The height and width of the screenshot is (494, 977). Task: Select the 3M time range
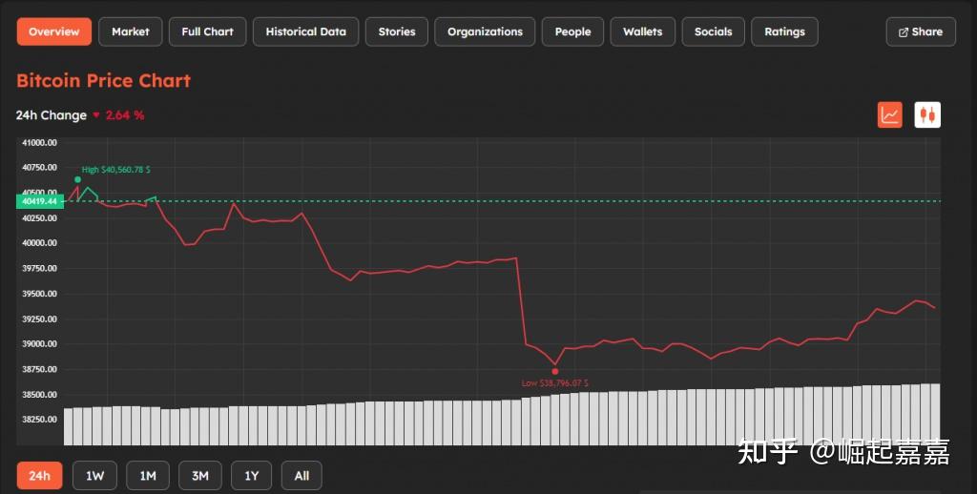pyautogui.click(x=200, y=476)
